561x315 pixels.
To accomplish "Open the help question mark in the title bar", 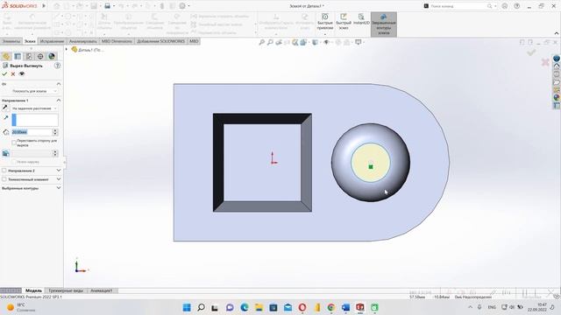I will 517,6.
